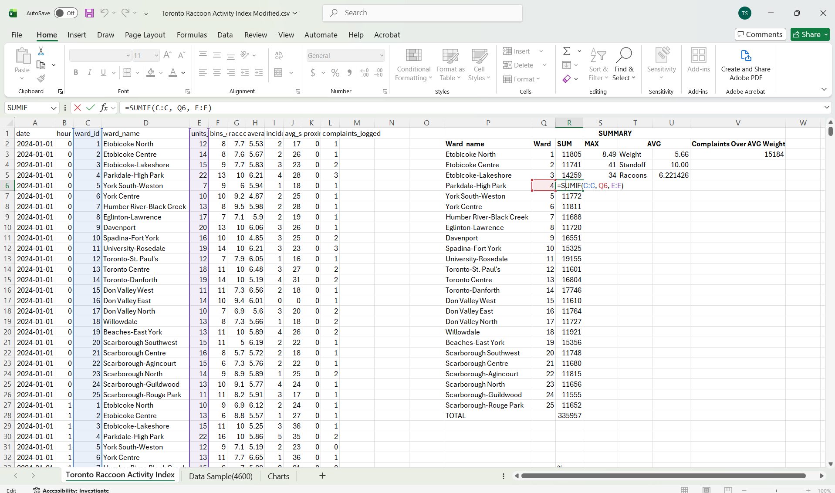Open the Conditional Formatting dropdown

(413, 64)
